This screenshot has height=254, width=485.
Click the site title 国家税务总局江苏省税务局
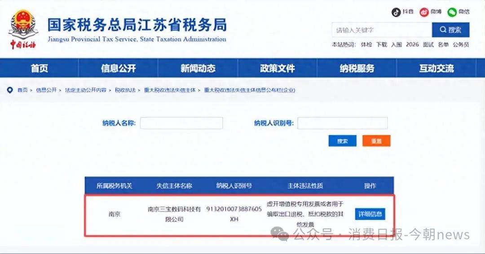tap(137, 25)
